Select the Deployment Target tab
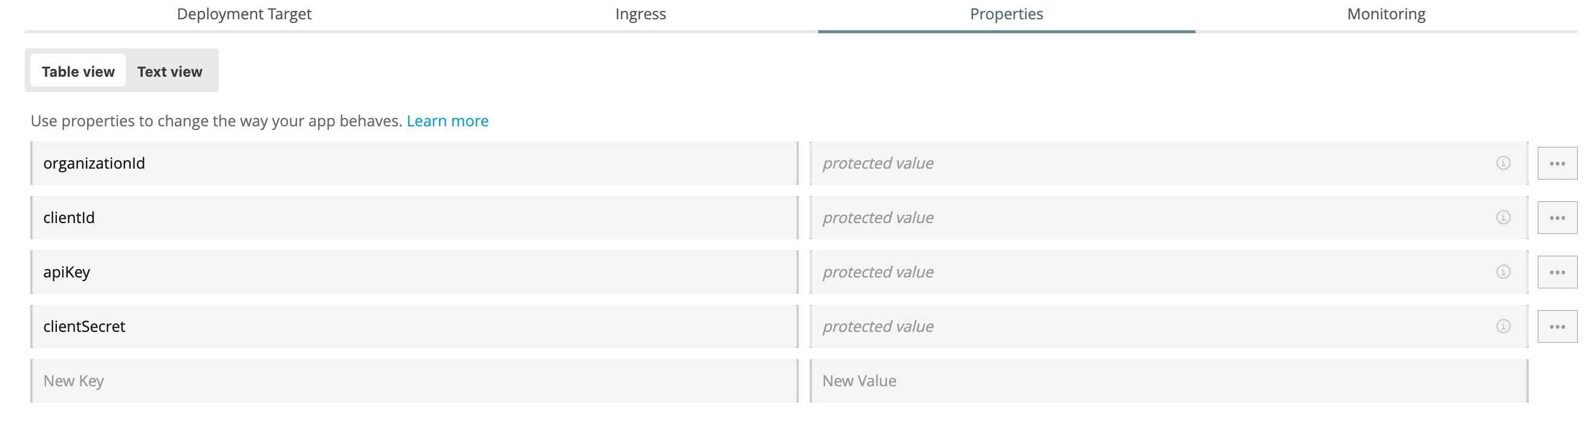This screenshot has width=1591, height=428. [x=244, y=13]
